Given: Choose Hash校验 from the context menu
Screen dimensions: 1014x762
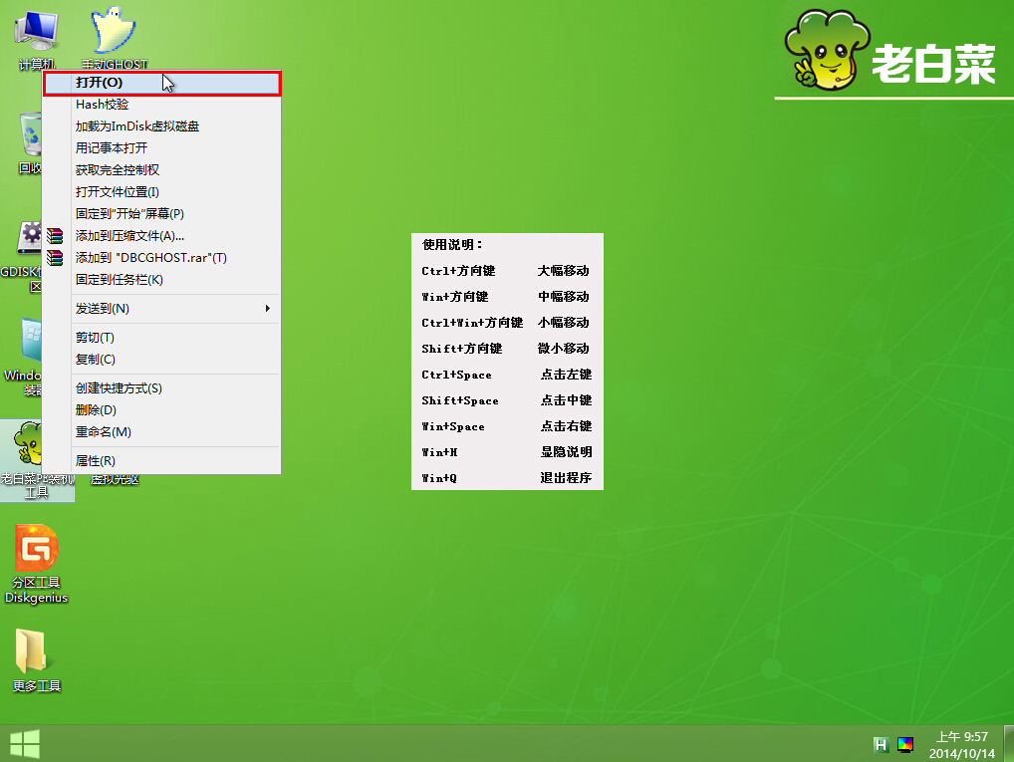Looking at the screenshot, I should click(x=161, y=105).
